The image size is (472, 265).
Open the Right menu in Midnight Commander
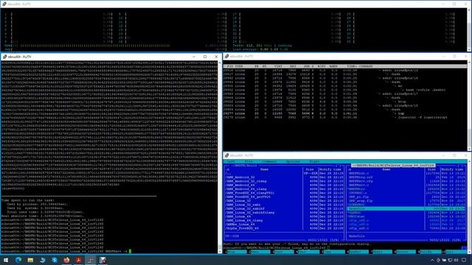(x=314, y=162)
